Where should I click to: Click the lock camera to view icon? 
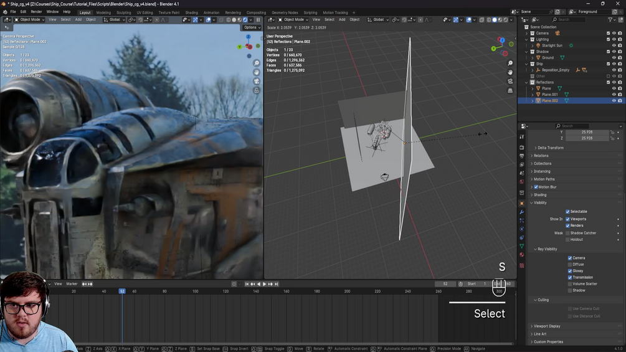pos(256,91)
